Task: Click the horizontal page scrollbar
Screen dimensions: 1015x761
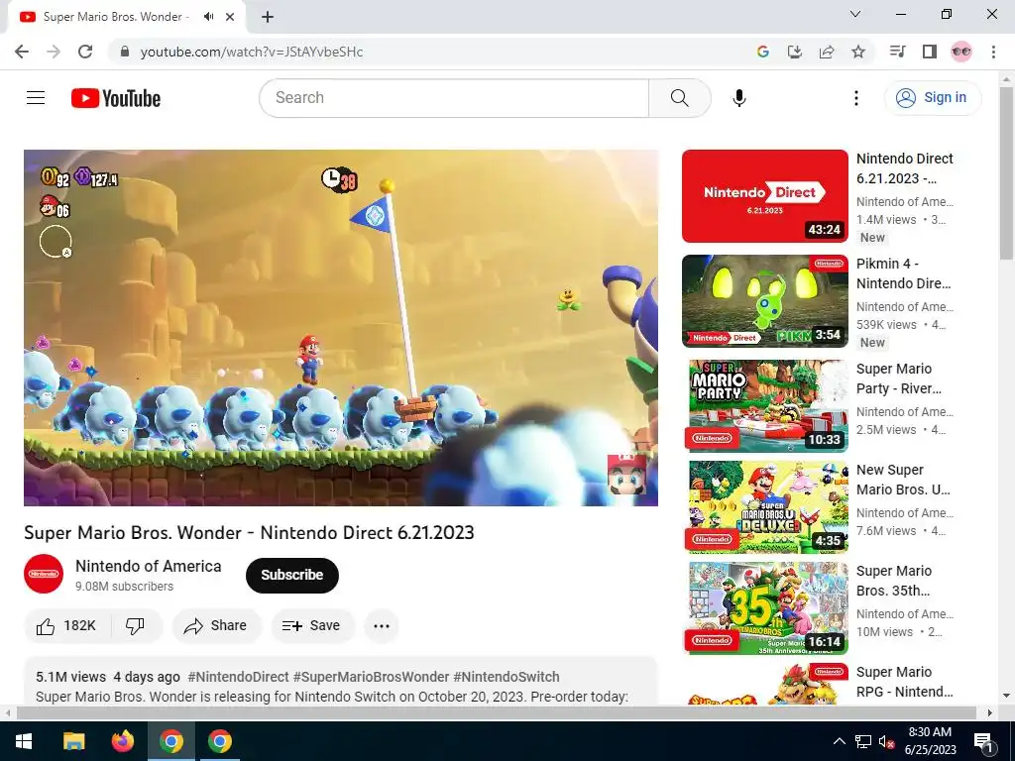Action: pyautogui.click(x=498, y=712)
